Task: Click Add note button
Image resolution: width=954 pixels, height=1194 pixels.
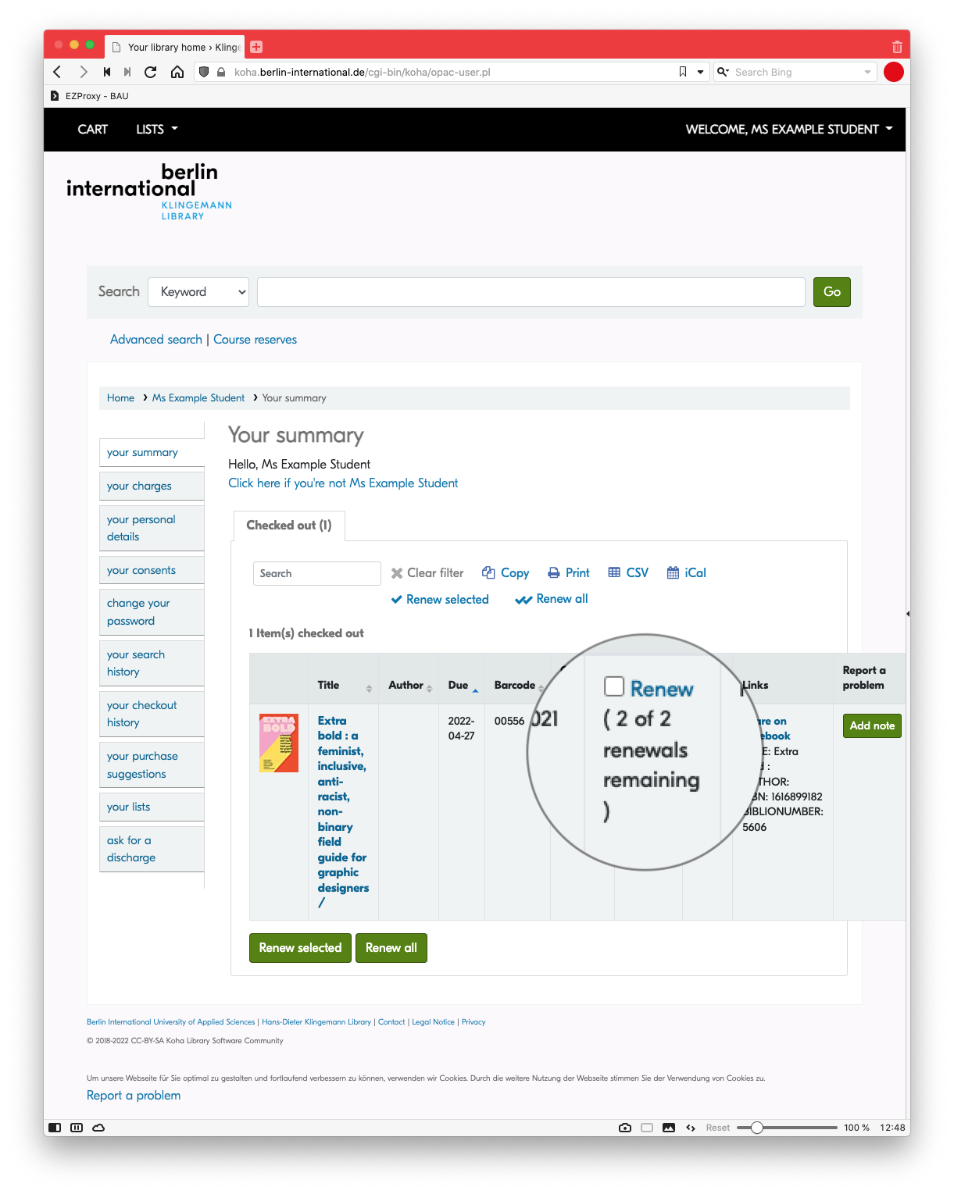Action: coord(872,725)
